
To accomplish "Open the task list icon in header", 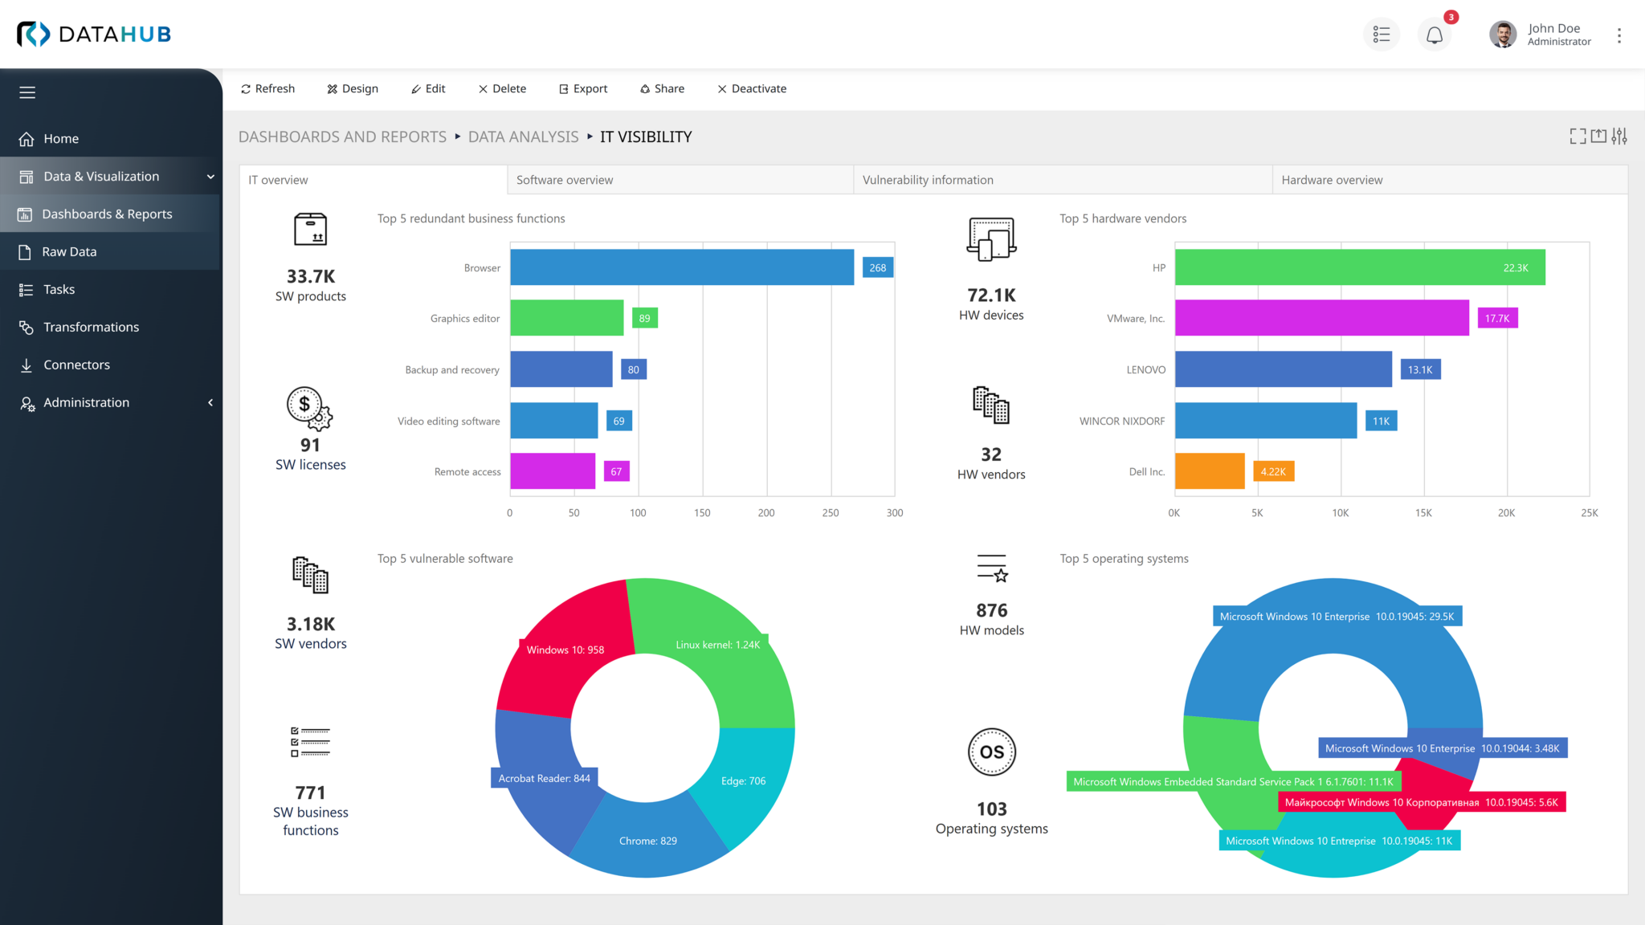I will 1382,35.
